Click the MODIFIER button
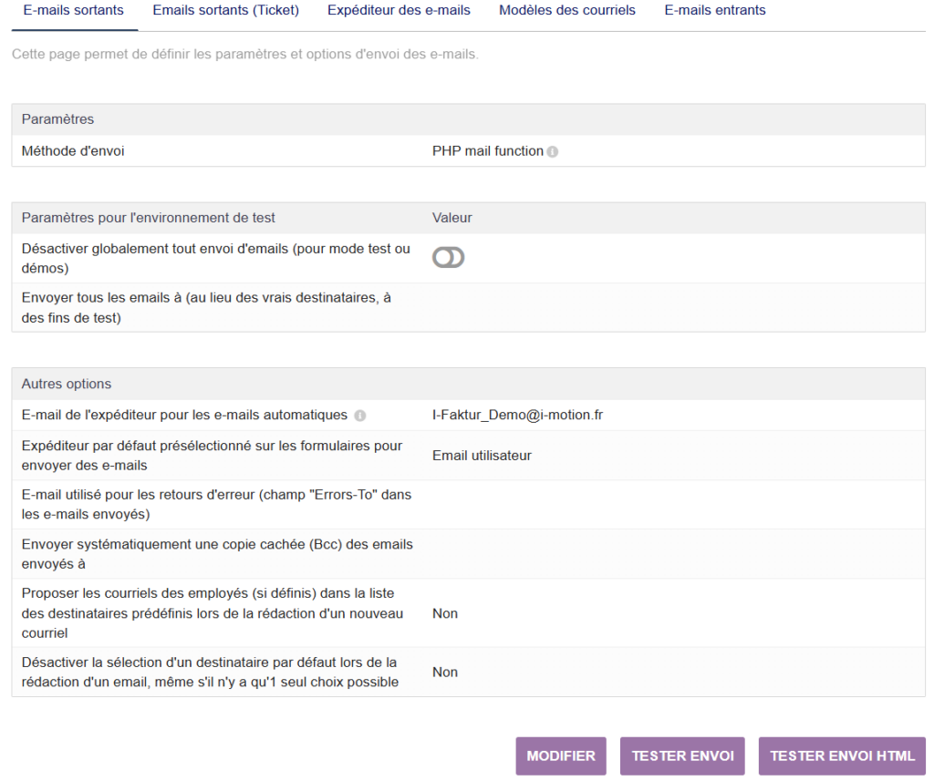 pos(561,755)
